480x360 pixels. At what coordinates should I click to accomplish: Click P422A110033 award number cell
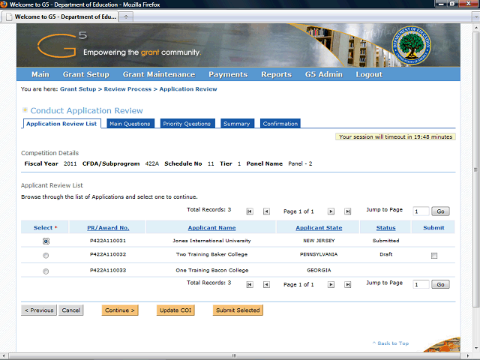(x=108, y=270)
